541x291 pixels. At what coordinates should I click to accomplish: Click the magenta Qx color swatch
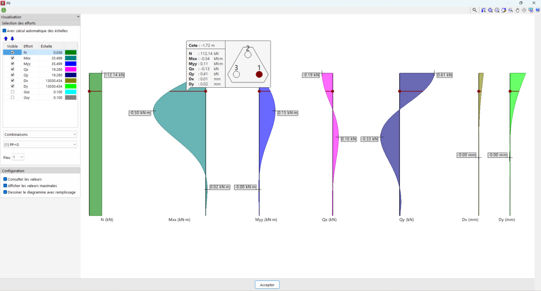coord(71,69)
